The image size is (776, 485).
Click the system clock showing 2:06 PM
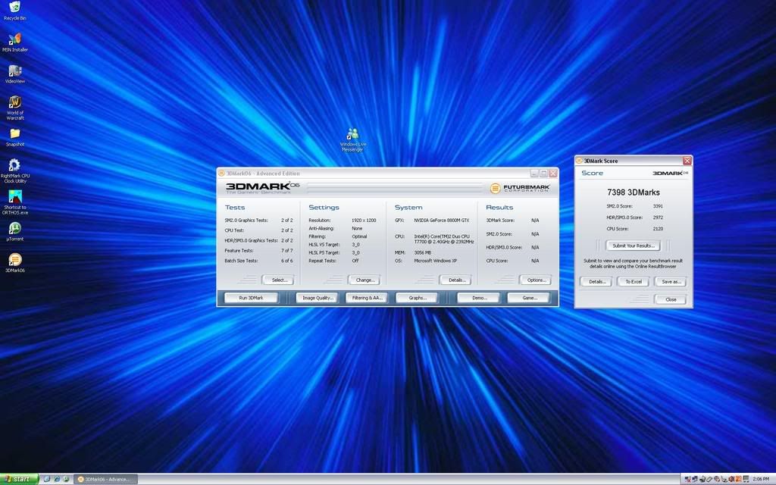coord(761,479)
